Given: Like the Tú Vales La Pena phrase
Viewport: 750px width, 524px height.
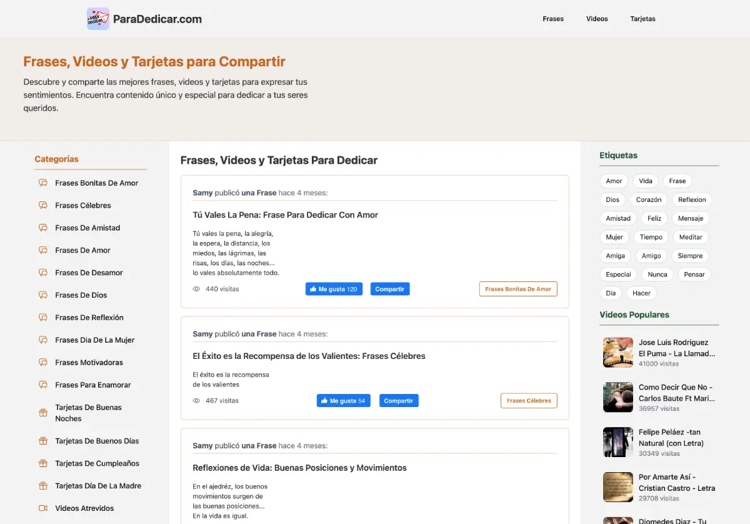Looking at the screenshot, I should coord(334,290).
